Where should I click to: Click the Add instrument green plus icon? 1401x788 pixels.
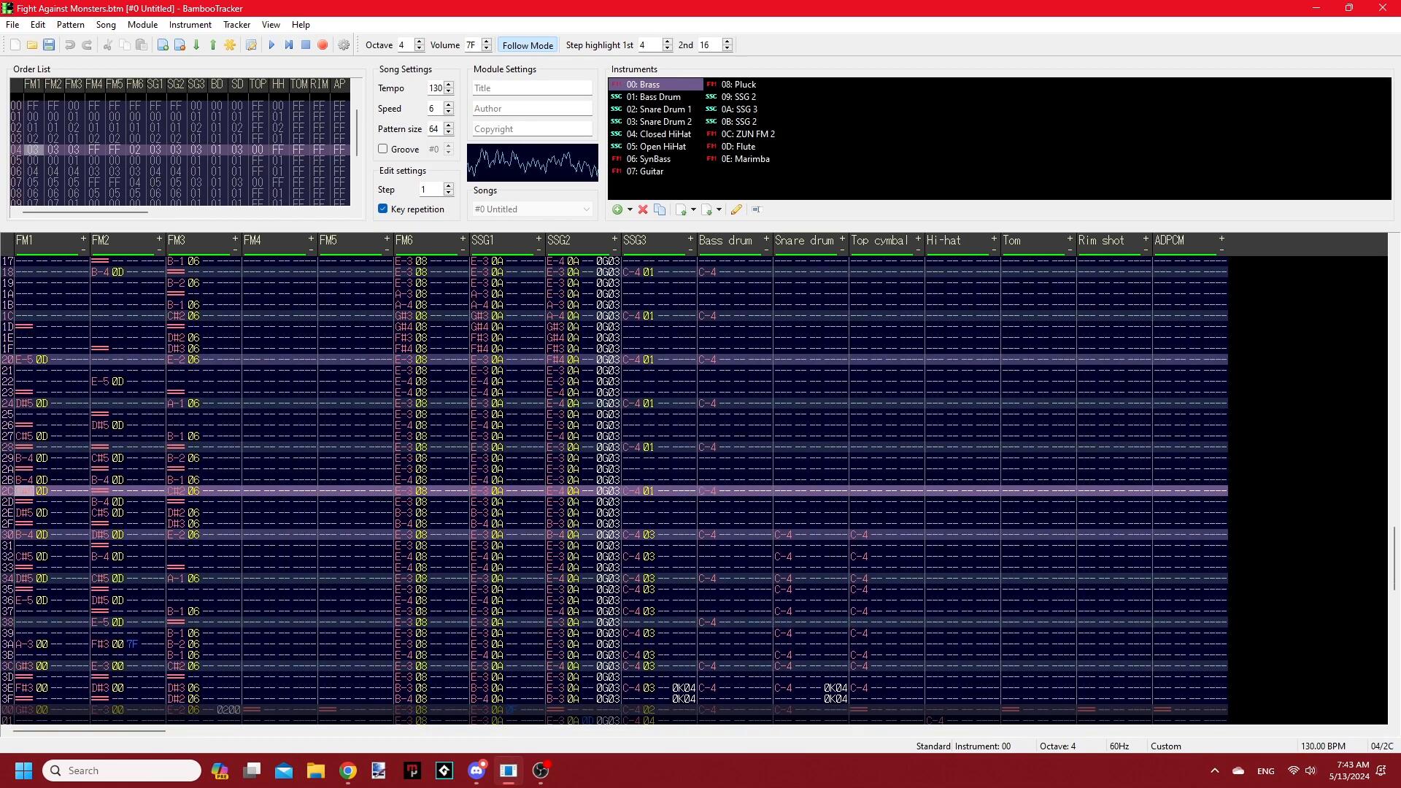tap(617, 210)
